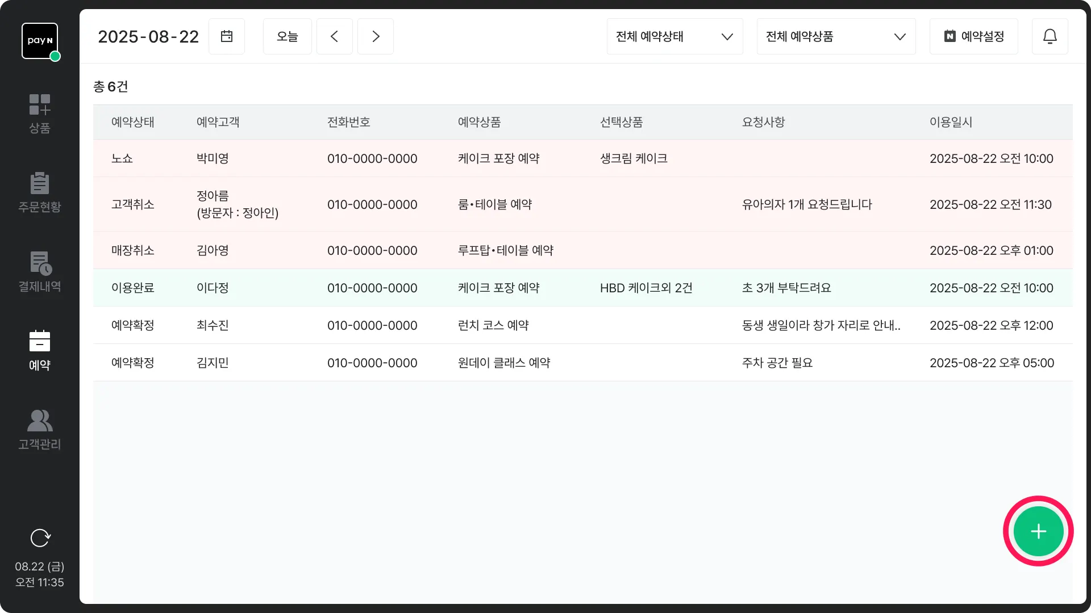The width and height of the screenshot is (1091, 613).
Task: Open the calendar date picker icon
Action: click(x=227, y=36)
